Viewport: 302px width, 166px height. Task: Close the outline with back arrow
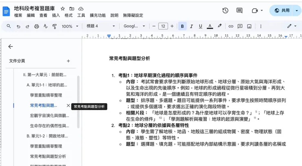coord(11,46)
